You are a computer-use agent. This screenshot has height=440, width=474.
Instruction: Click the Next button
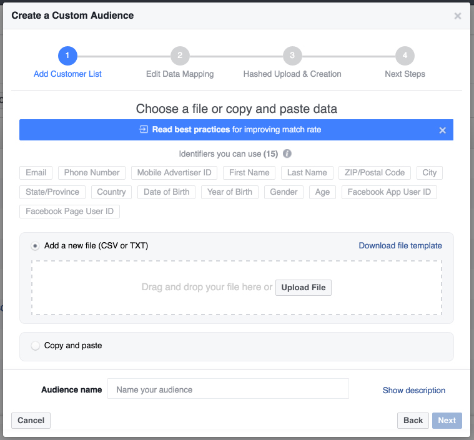pos(447,421)
